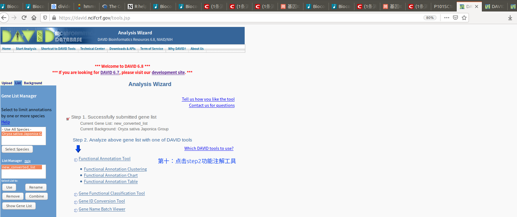The width and height of the screenshot is (517, 217).
Task: Open the About Us menu
Action: [x=197, y=49]
